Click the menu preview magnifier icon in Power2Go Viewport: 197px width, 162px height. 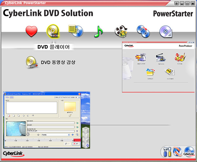click(x=77, y=135)
